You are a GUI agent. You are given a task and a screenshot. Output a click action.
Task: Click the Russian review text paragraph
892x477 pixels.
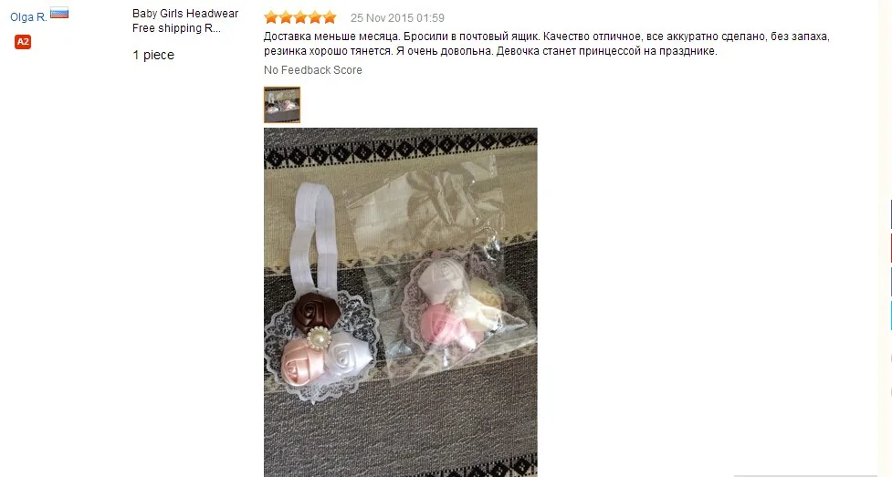pyautogui.click(x=547, y=44)
